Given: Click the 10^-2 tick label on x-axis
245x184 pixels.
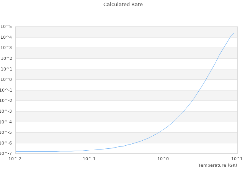Looking at the screenshot, I should [15, 159].
